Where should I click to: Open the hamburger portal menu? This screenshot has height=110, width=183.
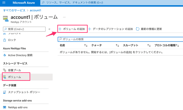[4, 3]
